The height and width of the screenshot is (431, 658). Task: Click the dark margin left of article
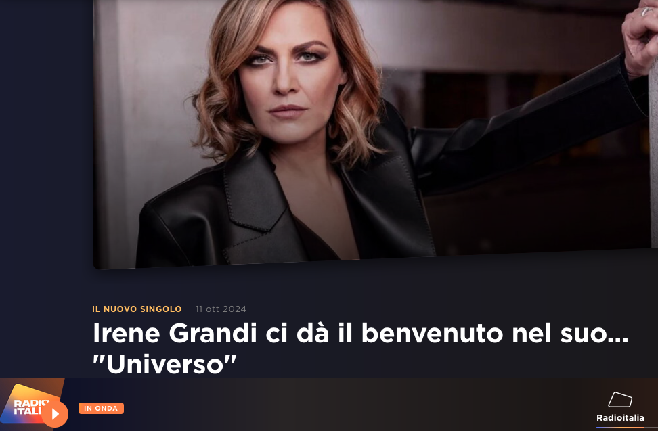tap(46, 189)
